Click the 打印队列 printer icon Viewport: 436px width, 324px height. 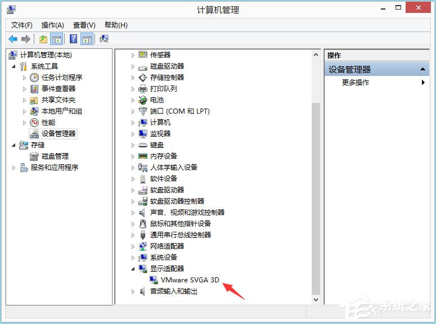pyautogui.click(x=143, y=89)
